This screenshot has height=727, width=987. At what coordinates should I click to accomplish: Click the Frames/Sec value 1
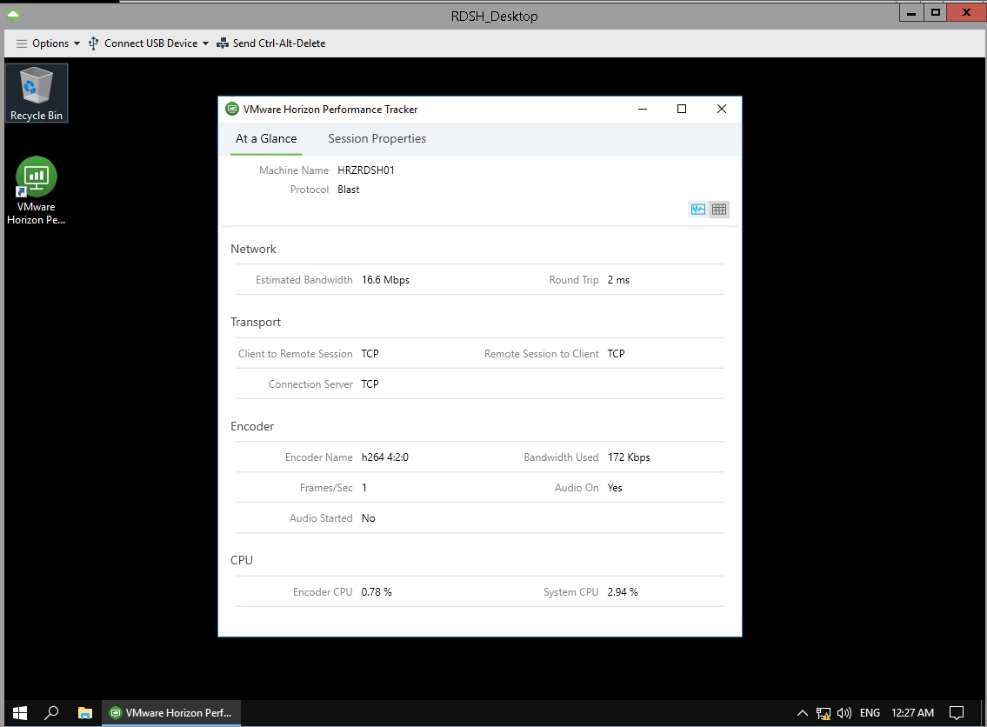[363, 488]
